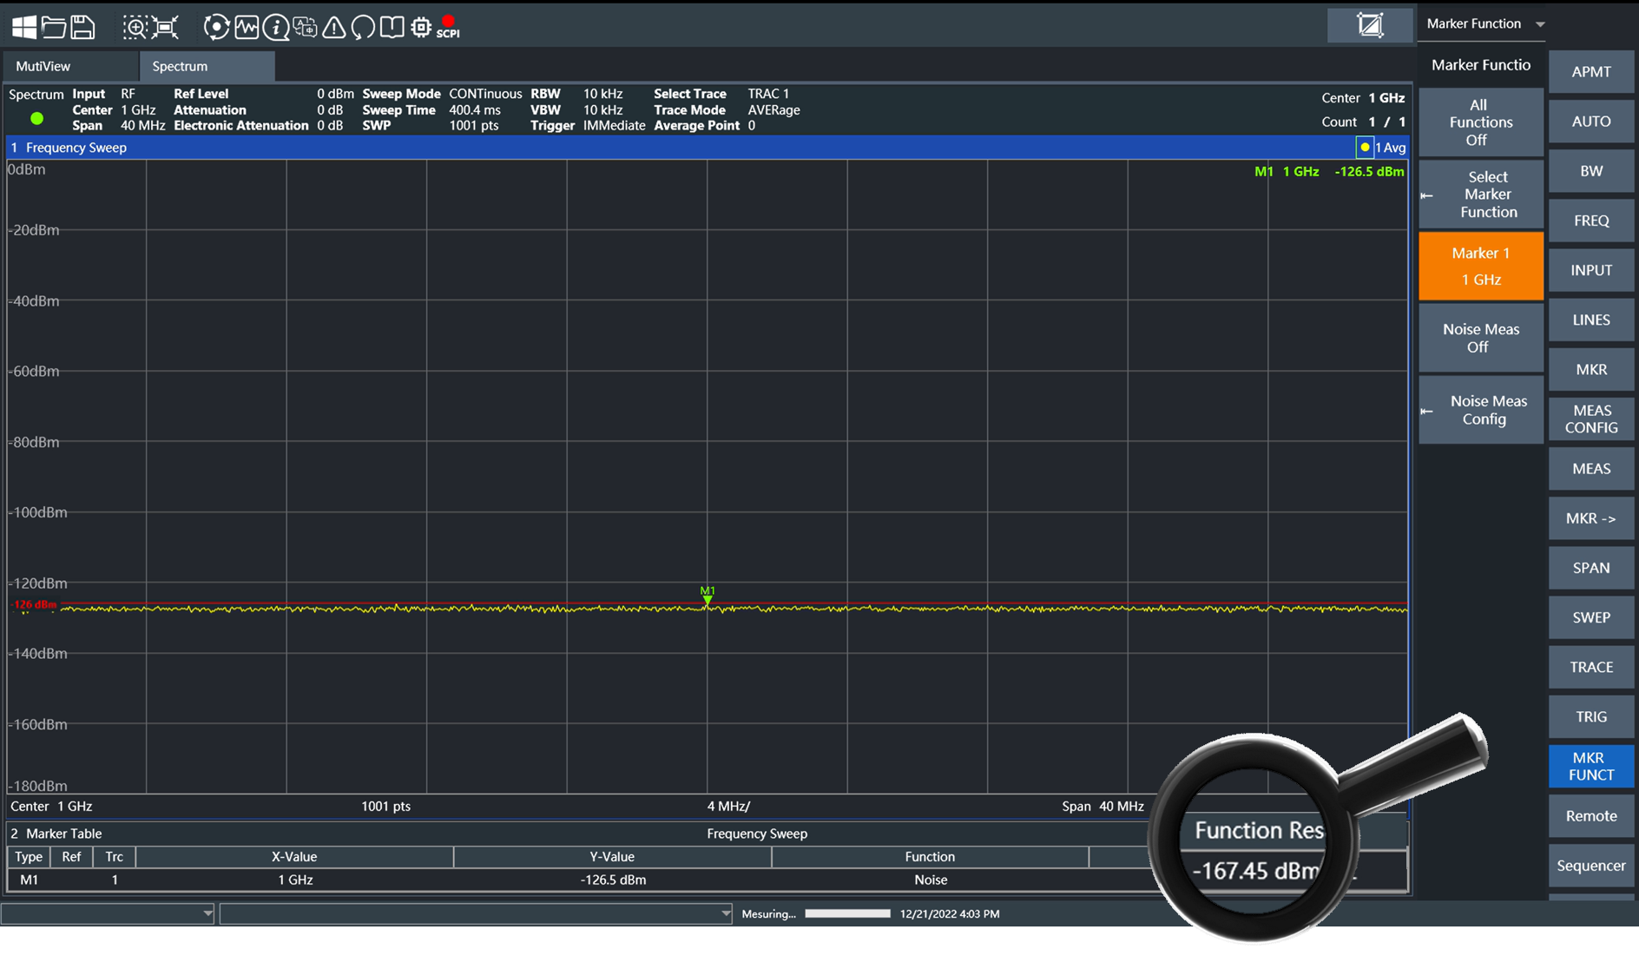Expand the Marker Function dropdown arrow
This screenshot has width=1639, height=956.
pos(1540,24)
